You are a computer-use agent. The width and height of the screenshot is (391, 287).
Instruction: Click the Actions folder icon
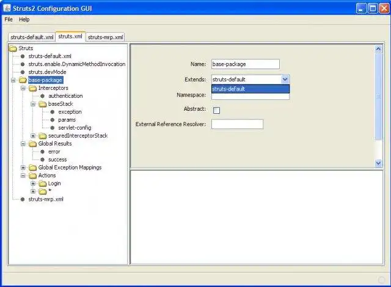(32, 176)
